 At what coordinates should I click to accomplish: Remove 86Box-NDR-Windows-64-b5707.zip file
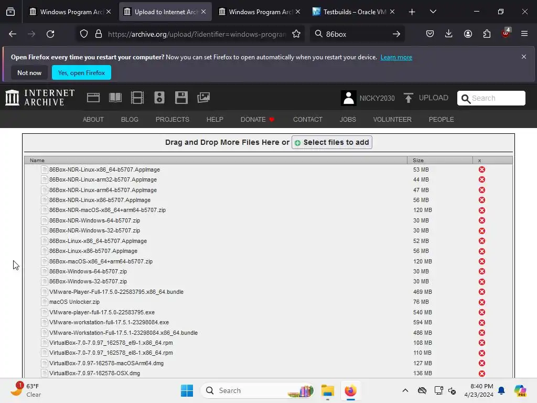pyautogui.click(x=482, y=220)
